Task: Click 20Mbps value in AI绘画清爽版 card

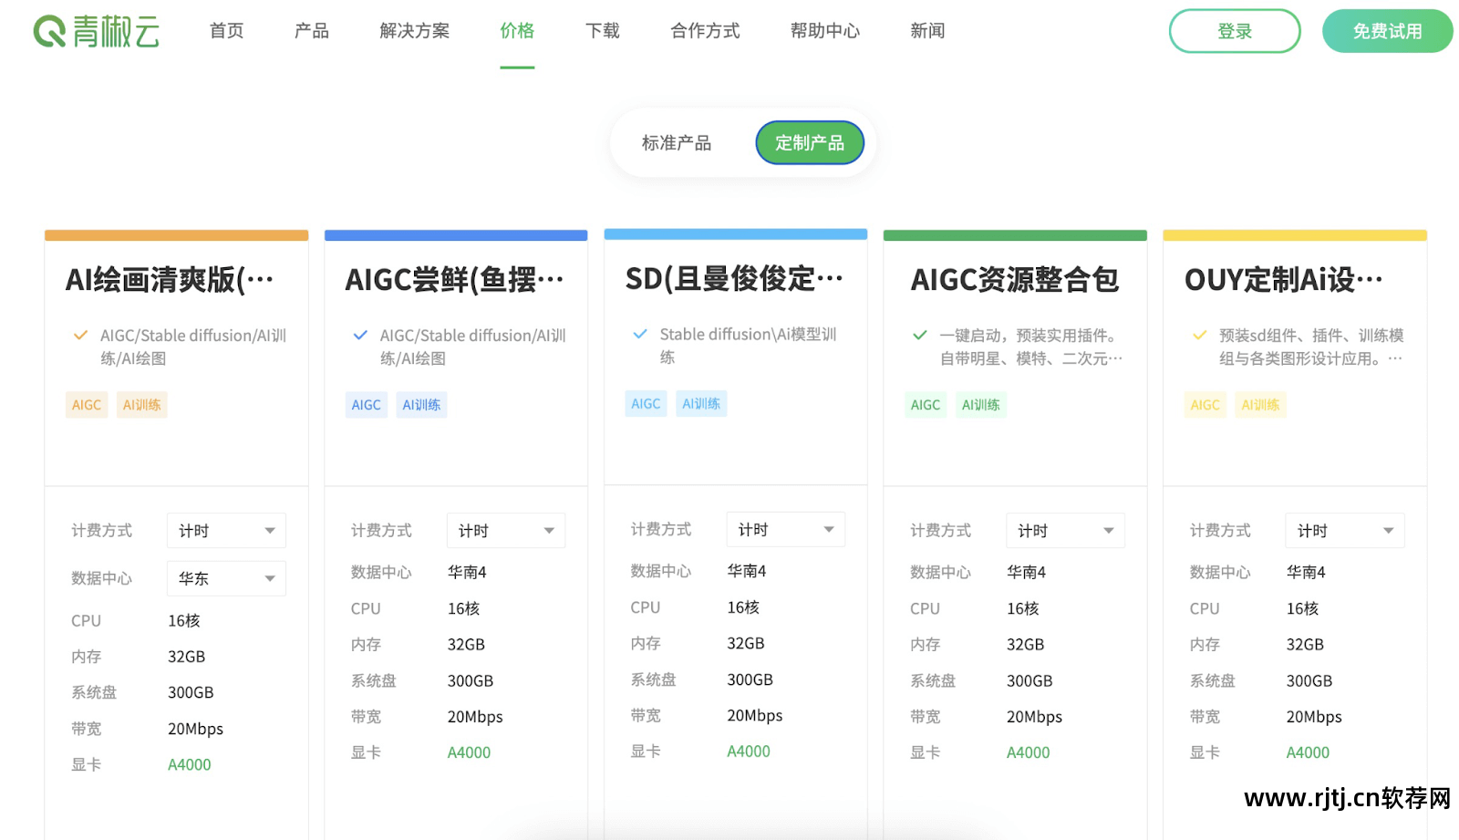Action: click(195, 729)
